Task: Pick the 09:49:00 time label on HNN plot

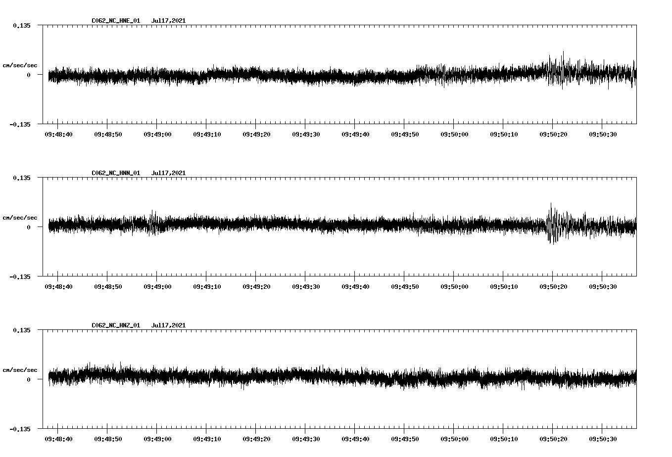Action: tap(157, 286)
